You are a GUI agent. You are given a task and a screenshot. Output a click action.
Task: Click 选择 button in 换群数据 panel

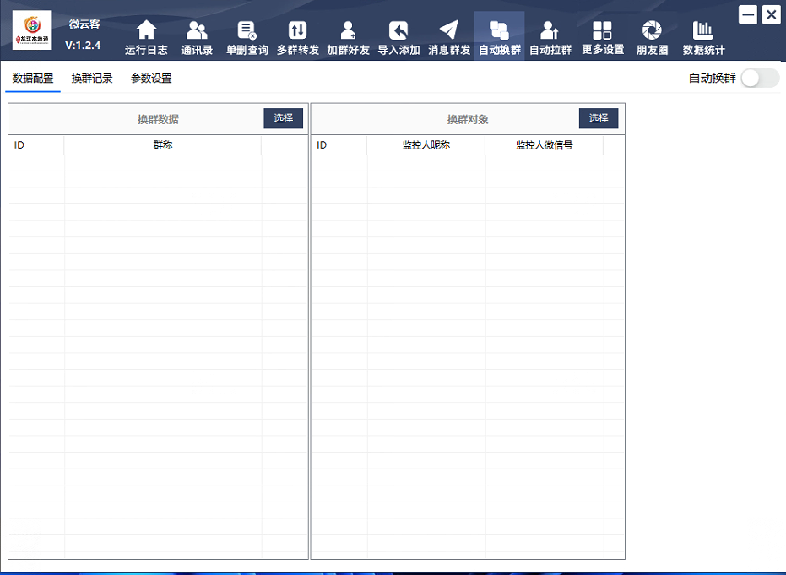(x=283, y=118)
